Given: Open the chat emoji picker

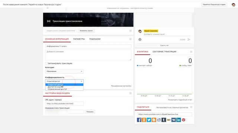Looking at the screenshot, I should [140, 40].
